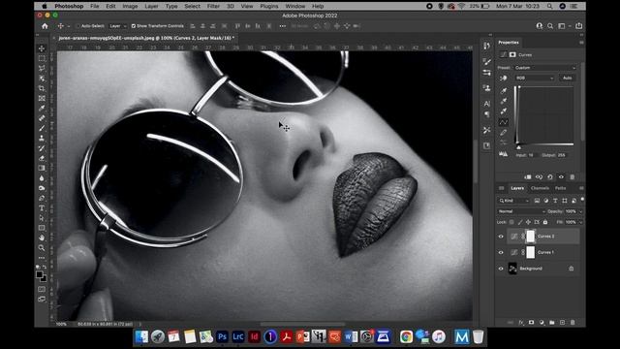Select the Clone Stamp tool
Image resolution: width=620 pixels, height=349 pixels.
(x=42, y=138)
